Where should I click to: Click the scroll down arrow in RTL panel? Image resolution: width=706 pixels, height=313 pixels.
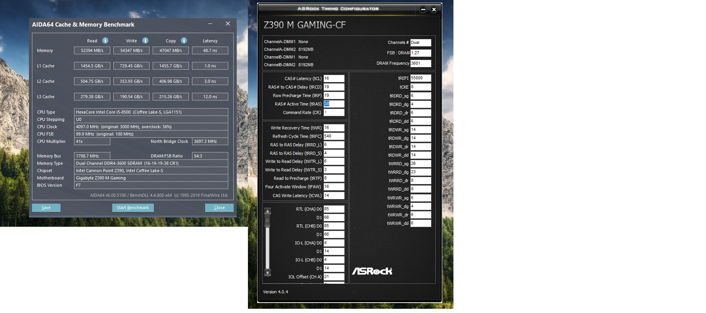268,273
